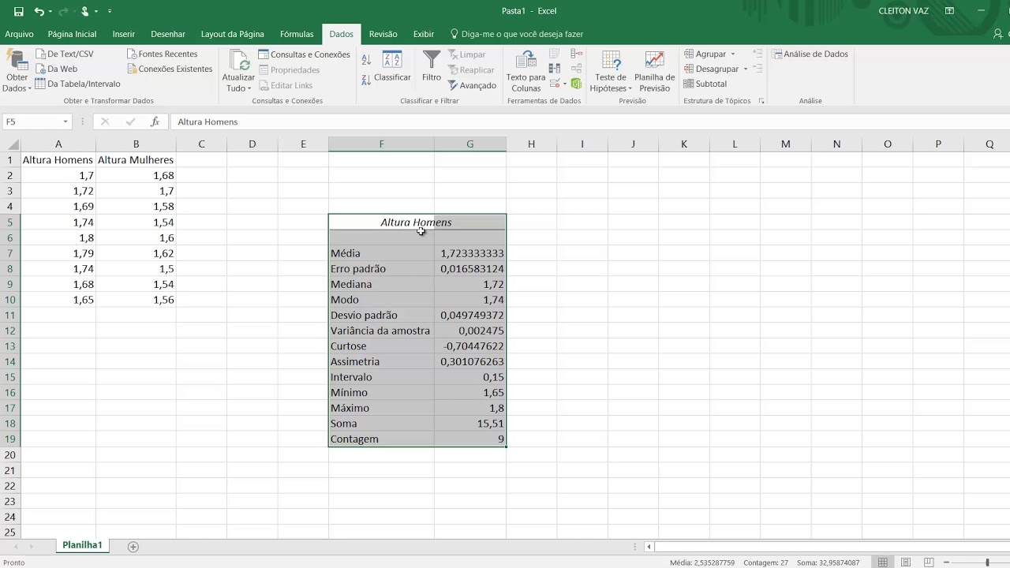The width and height of the screenshot is (1010, 568).
Task: Click the horizontal scrollbar left arrow
Action: [649, 546]
